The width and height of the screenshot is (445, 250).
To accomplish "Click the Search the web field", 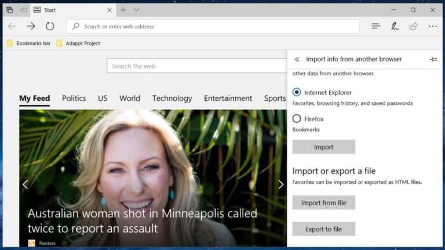I will [x=197, y=66].
